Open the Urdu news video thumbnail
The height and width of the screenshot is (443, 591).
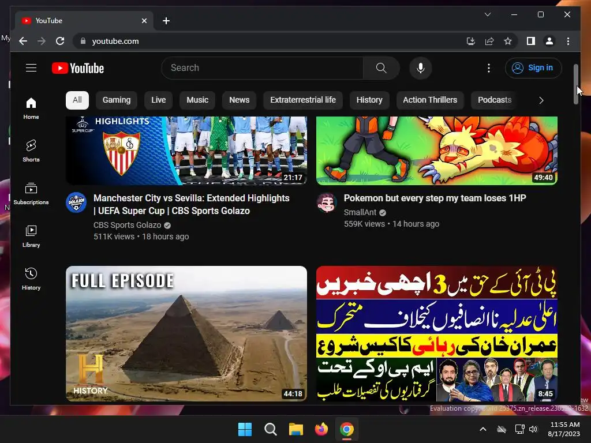pos(437,334)
